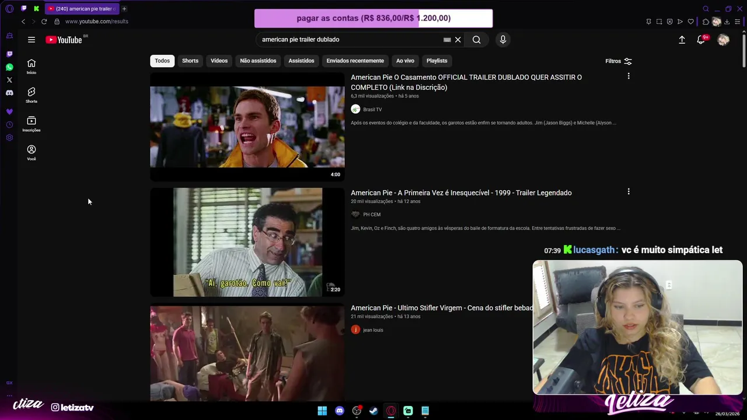Click the search input field
747x420 pixels.
[x=350, y=40]
